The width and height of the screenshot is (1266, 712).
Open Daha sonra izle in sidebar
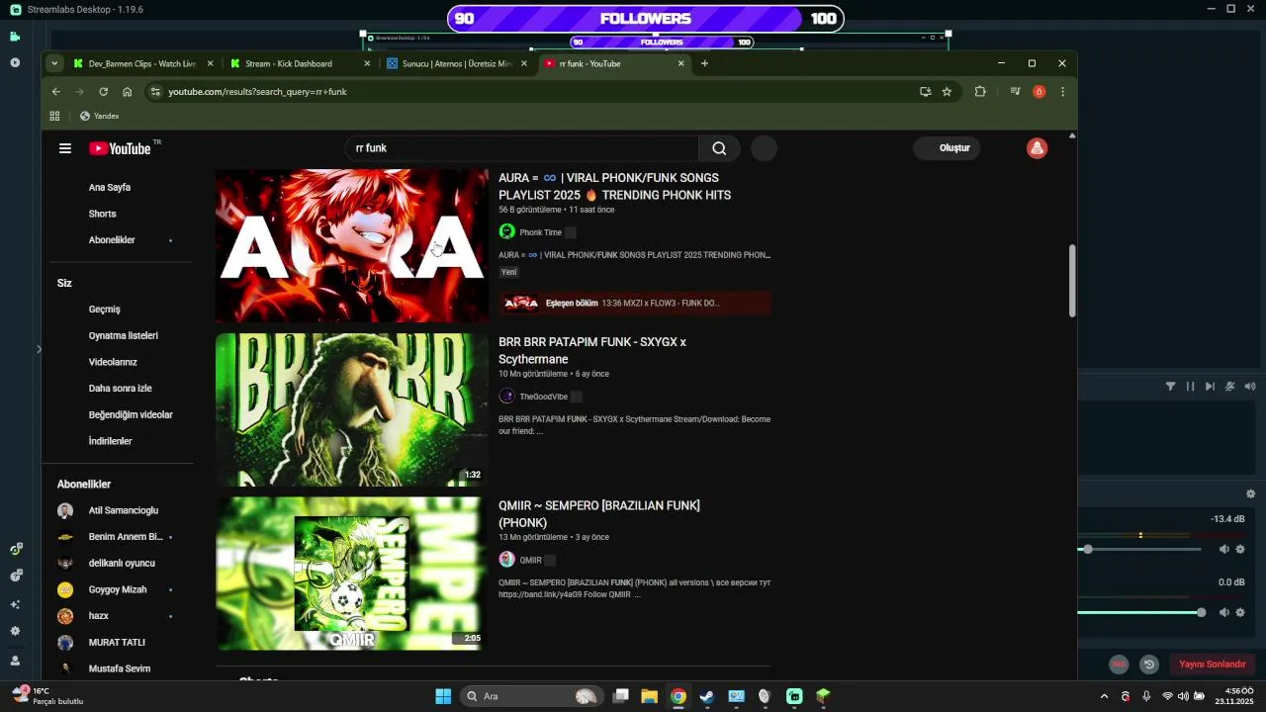click(x=121, y=389)
